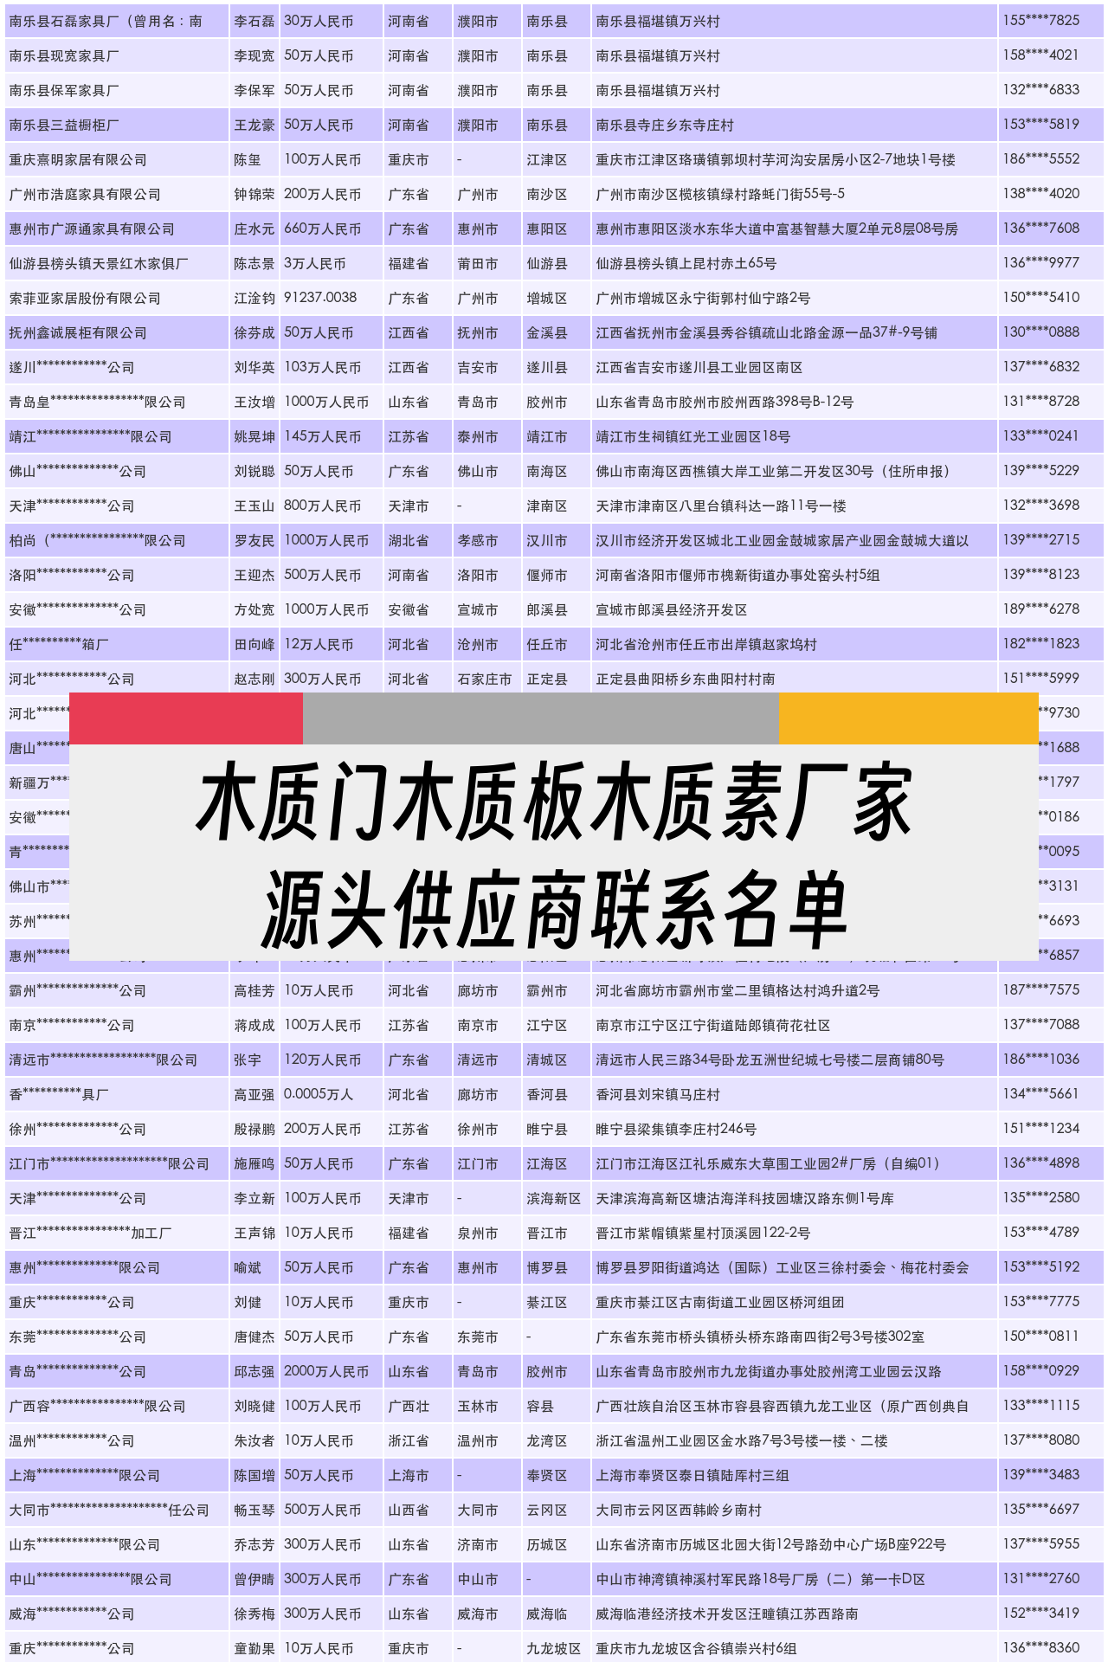Select the name 王汝增
The width and height of the screenshot is (1108, 1662).
click(254, 402)
